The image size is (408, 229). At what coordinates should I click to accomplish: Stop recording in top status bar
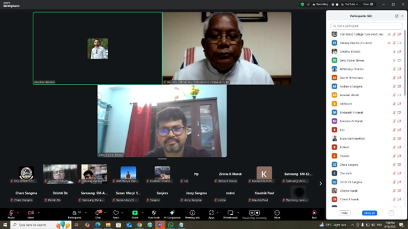click(337, 5)
